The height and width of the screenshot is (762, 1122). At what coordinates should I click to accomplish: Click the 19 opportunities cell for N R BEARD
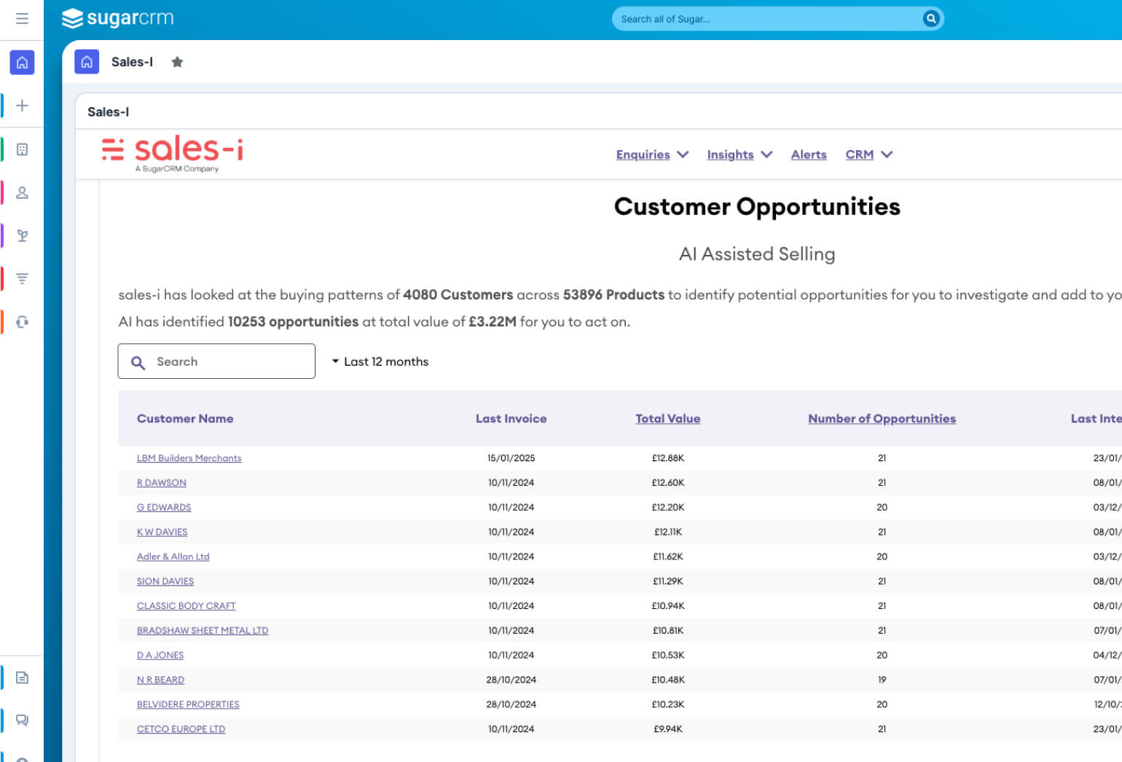[882, 680]
